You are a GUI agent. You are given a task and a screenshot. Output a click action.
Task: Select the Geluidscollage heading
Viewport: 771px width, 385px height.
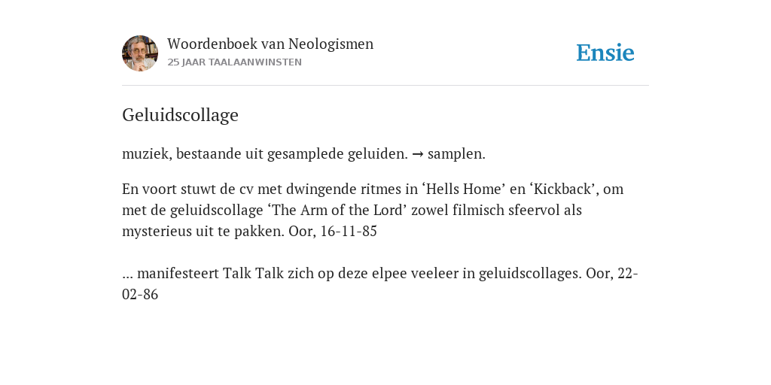pyautogui.click(x=180, y=115)
